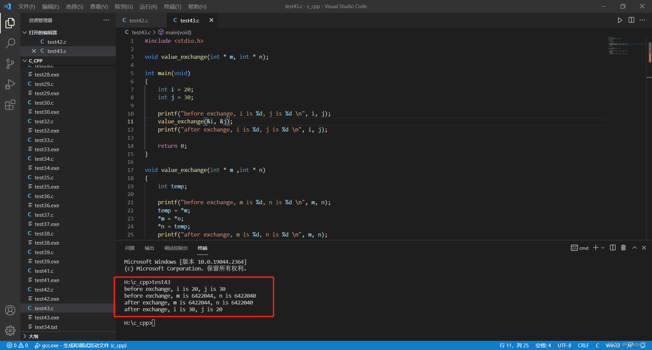Open the Selection menu
652x350 pixels.
coord(74,6)
